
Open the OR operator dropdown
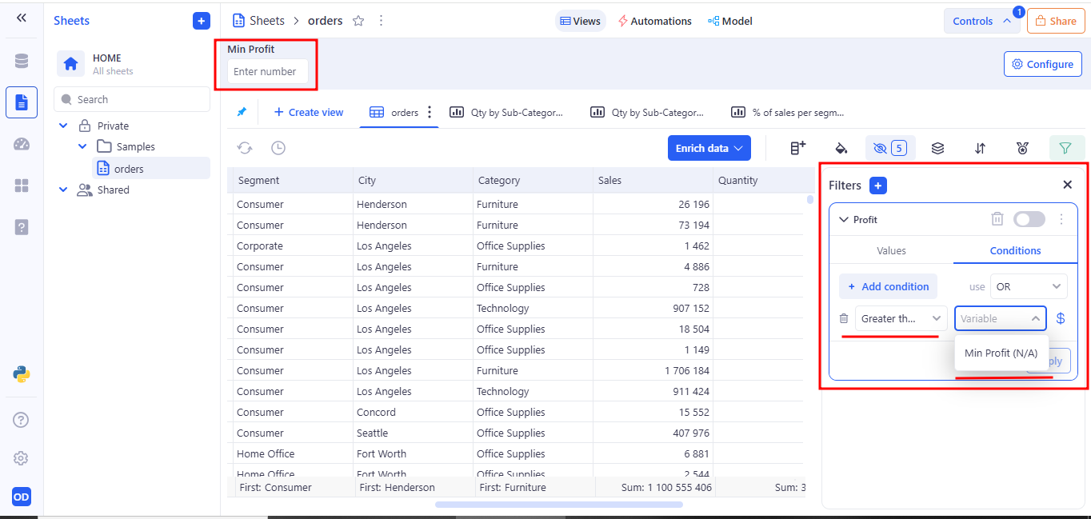tap(1028, 286)
